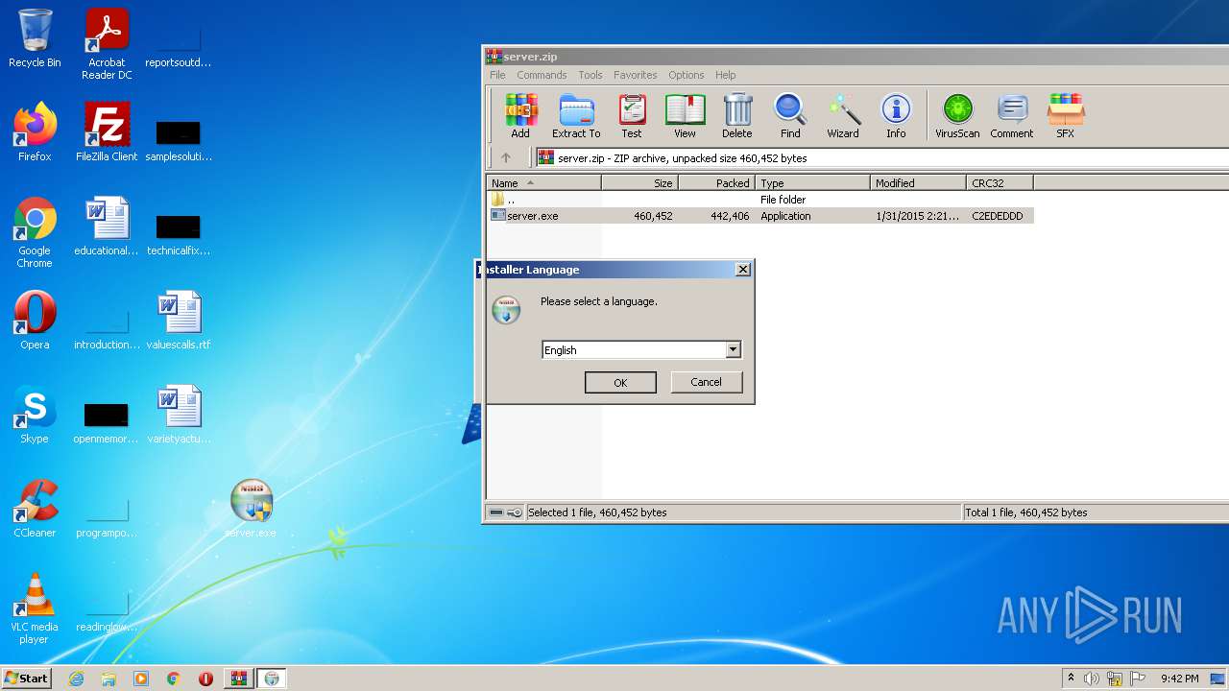
Task: Open VLC media player shortcut
Action: (x=35, y=608)
